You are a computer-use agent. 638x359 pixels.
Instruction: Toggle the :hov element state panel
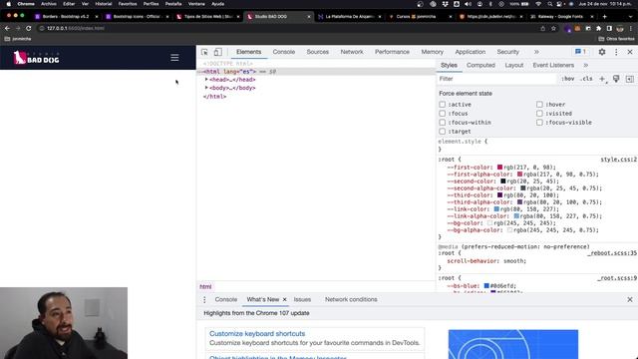tap(568, 79)
